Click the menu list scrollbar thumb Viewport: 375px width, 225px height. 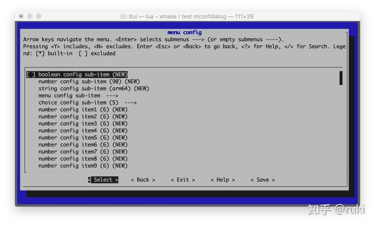pos(341,78)
